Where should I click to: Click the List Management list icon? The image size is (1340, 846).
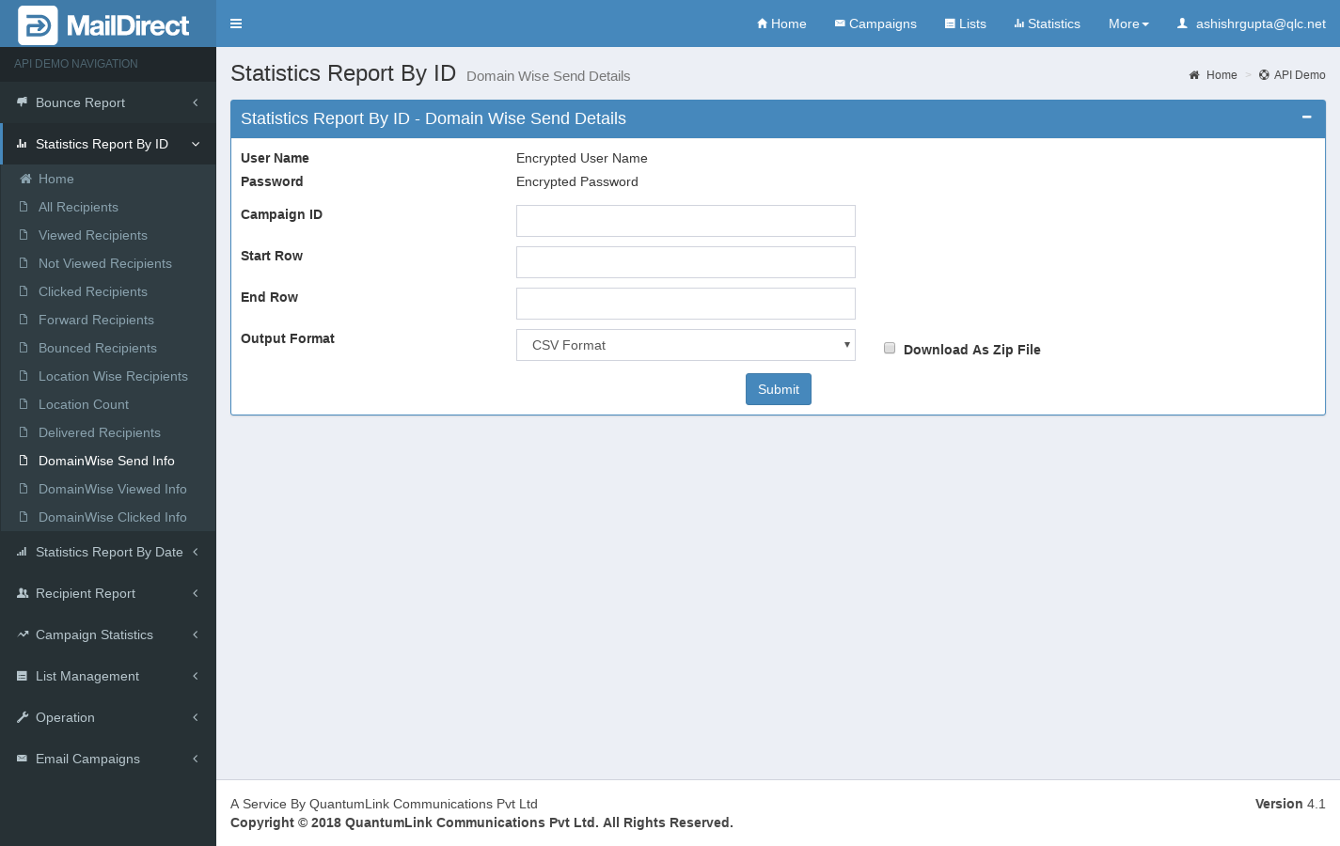23,676
